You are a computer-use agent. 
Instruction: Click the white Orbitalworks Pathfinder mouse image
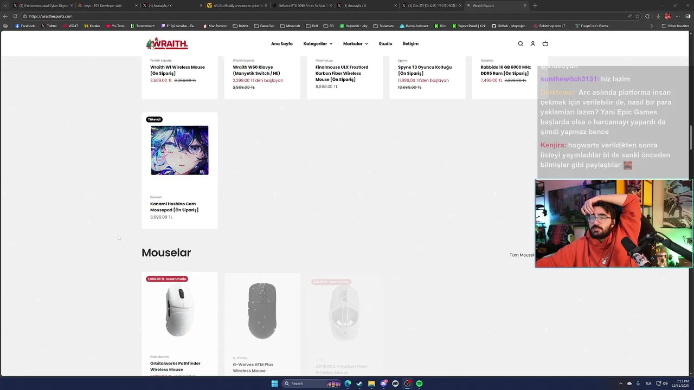click(x=179, y=310)
